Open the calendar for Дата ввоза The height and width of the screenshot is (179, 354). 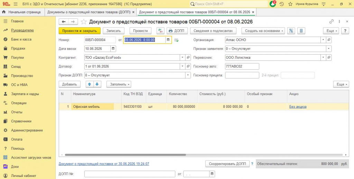tap(113, 48)
